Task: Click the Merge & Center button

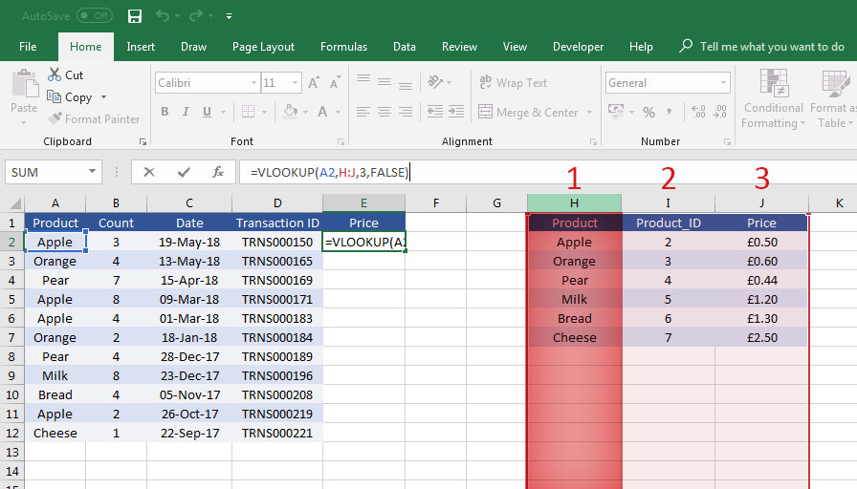Action: (x=528, y=113)
